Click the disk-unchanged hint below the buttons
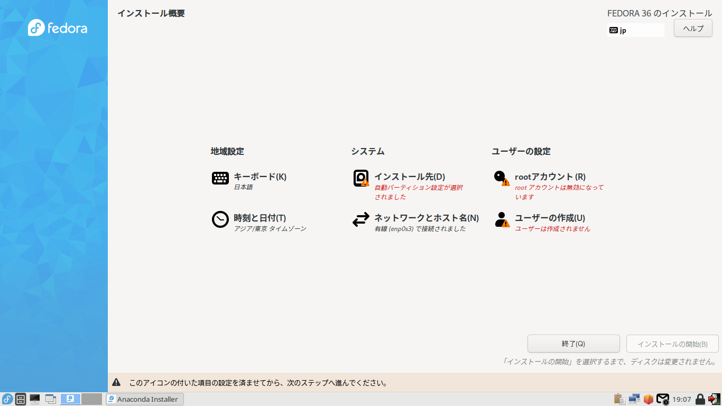722x406 pixels. click(x=610, y=362)
